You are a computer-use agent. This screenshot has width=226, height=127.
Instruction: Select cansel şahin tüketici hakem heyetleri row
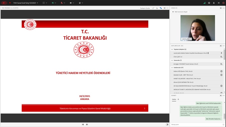pos(197,53)
